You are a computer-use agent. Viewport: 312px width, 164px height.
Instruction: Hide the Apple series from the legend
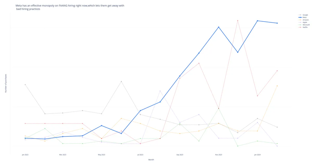pyautogui.click(x=304, y=22)
